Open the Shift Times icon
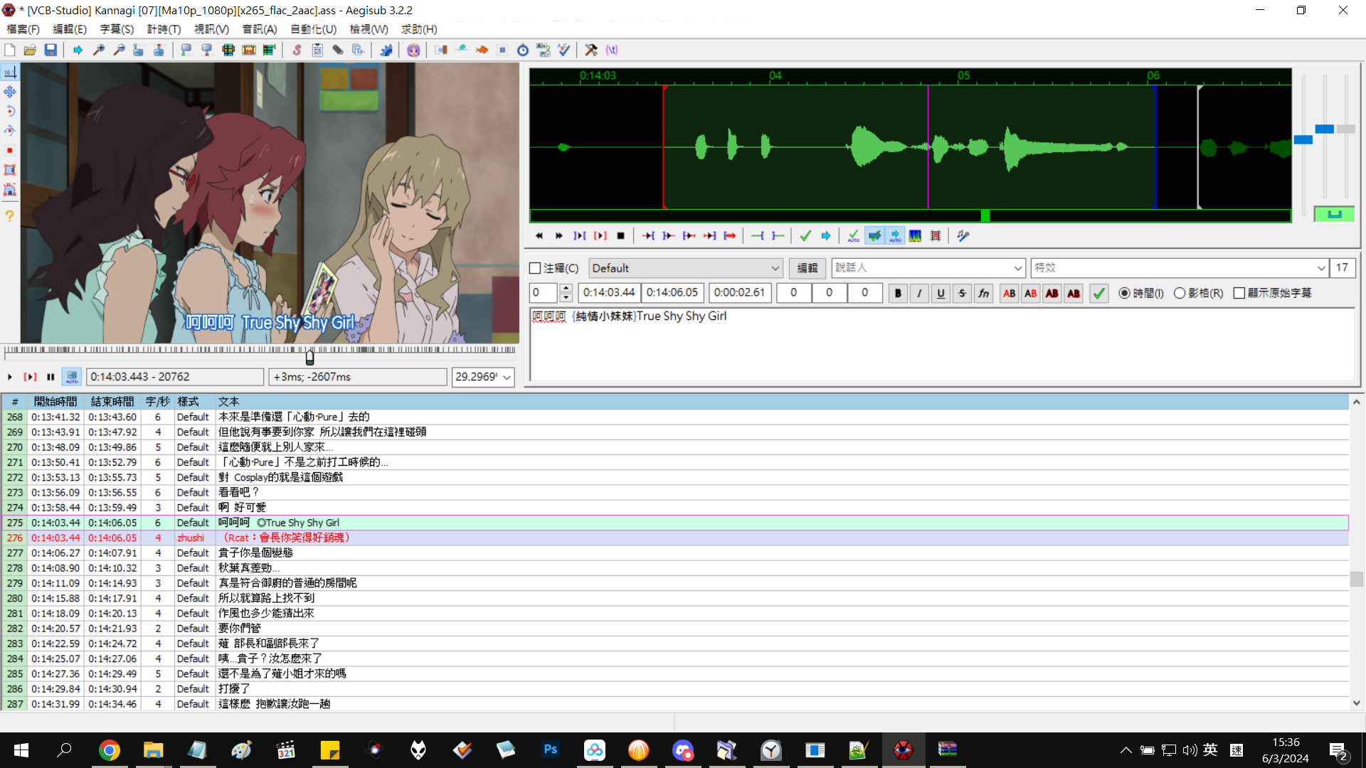 tap(441, 50)
